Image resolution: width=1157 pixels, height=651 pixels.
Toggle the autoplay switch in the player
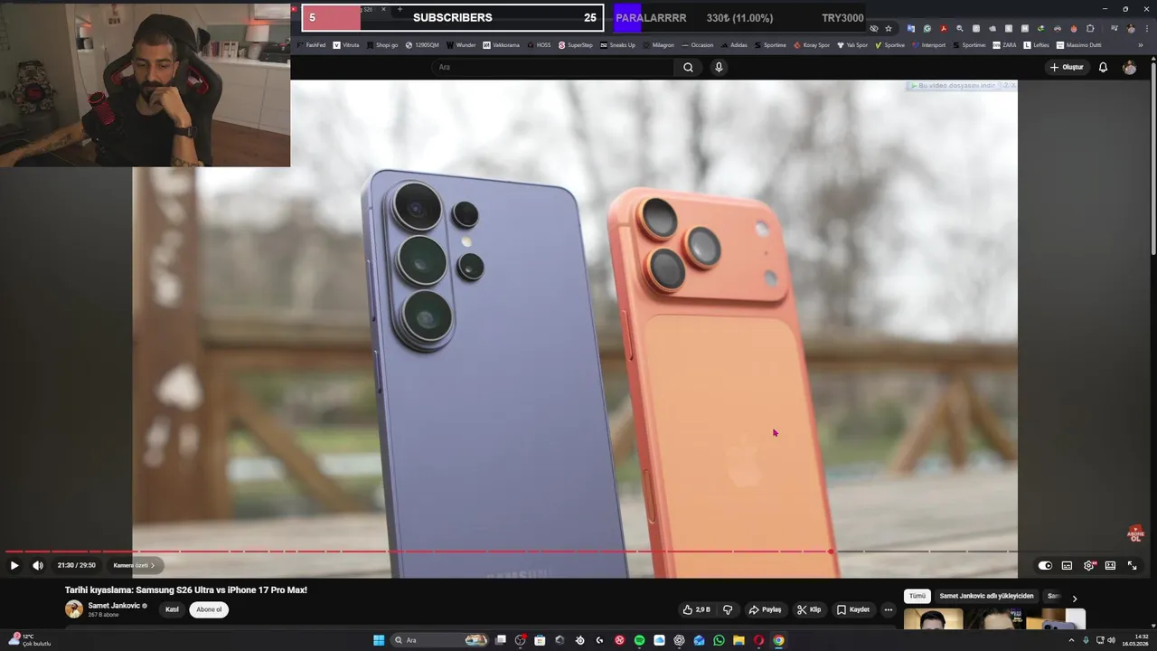[1045, 565]
